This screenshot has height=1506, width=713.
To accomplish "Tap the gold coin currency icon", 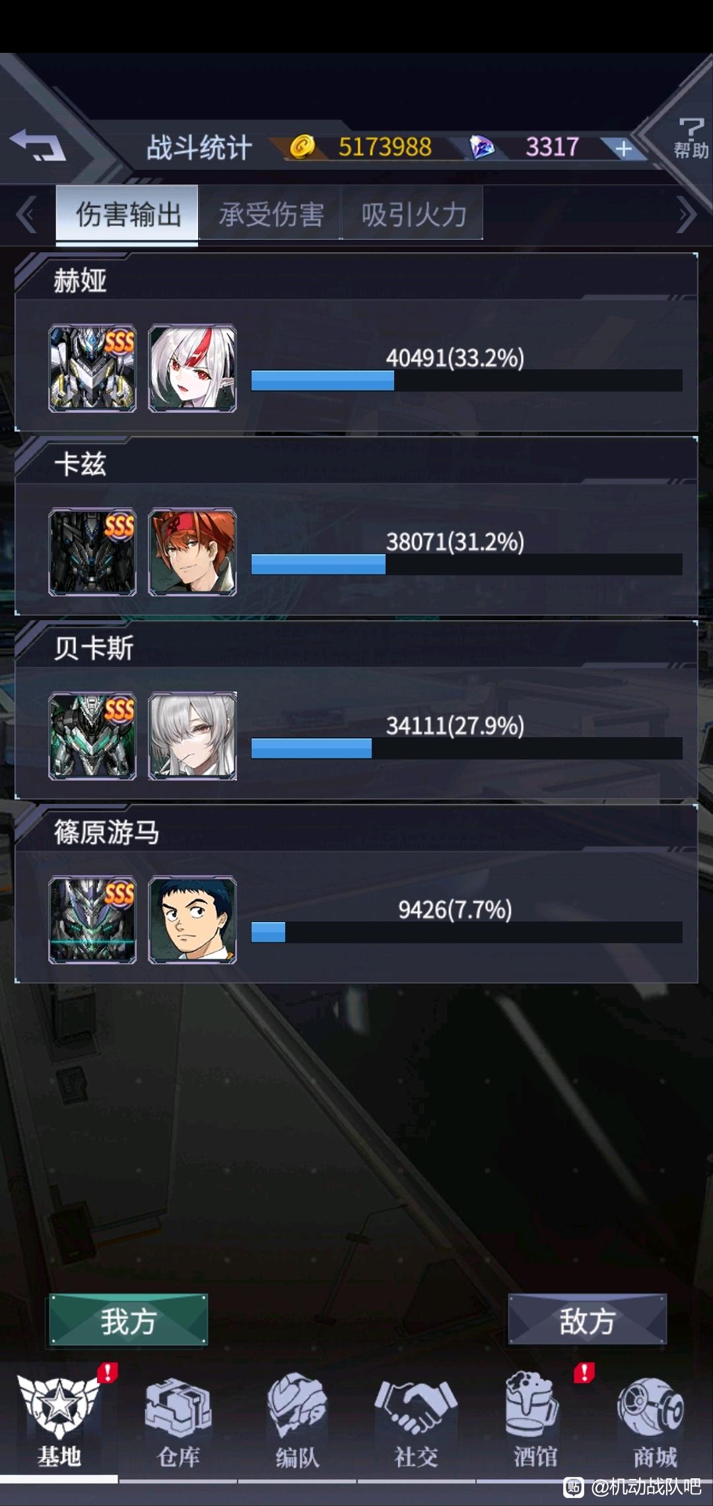I will [302, 146].
